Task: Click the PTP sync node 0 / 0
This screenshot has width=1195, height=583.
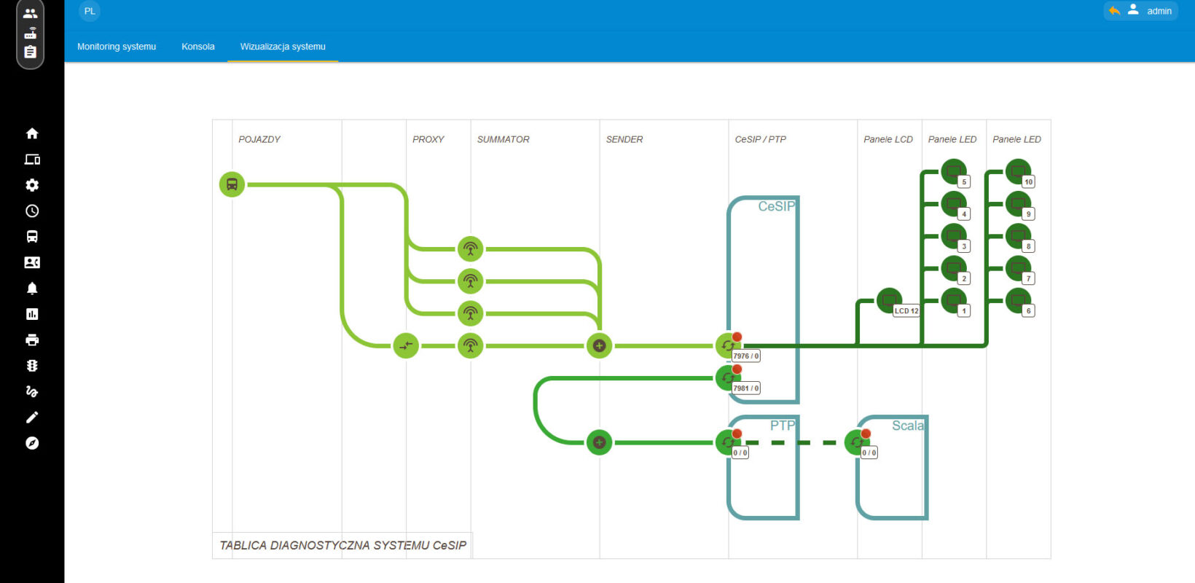Action: [728, 442]
